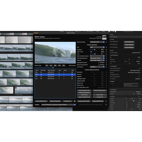This screenshot has height=142, width=142.
Task: Jump to the last frame using the arrow-bar button
Action: (64, 65)
